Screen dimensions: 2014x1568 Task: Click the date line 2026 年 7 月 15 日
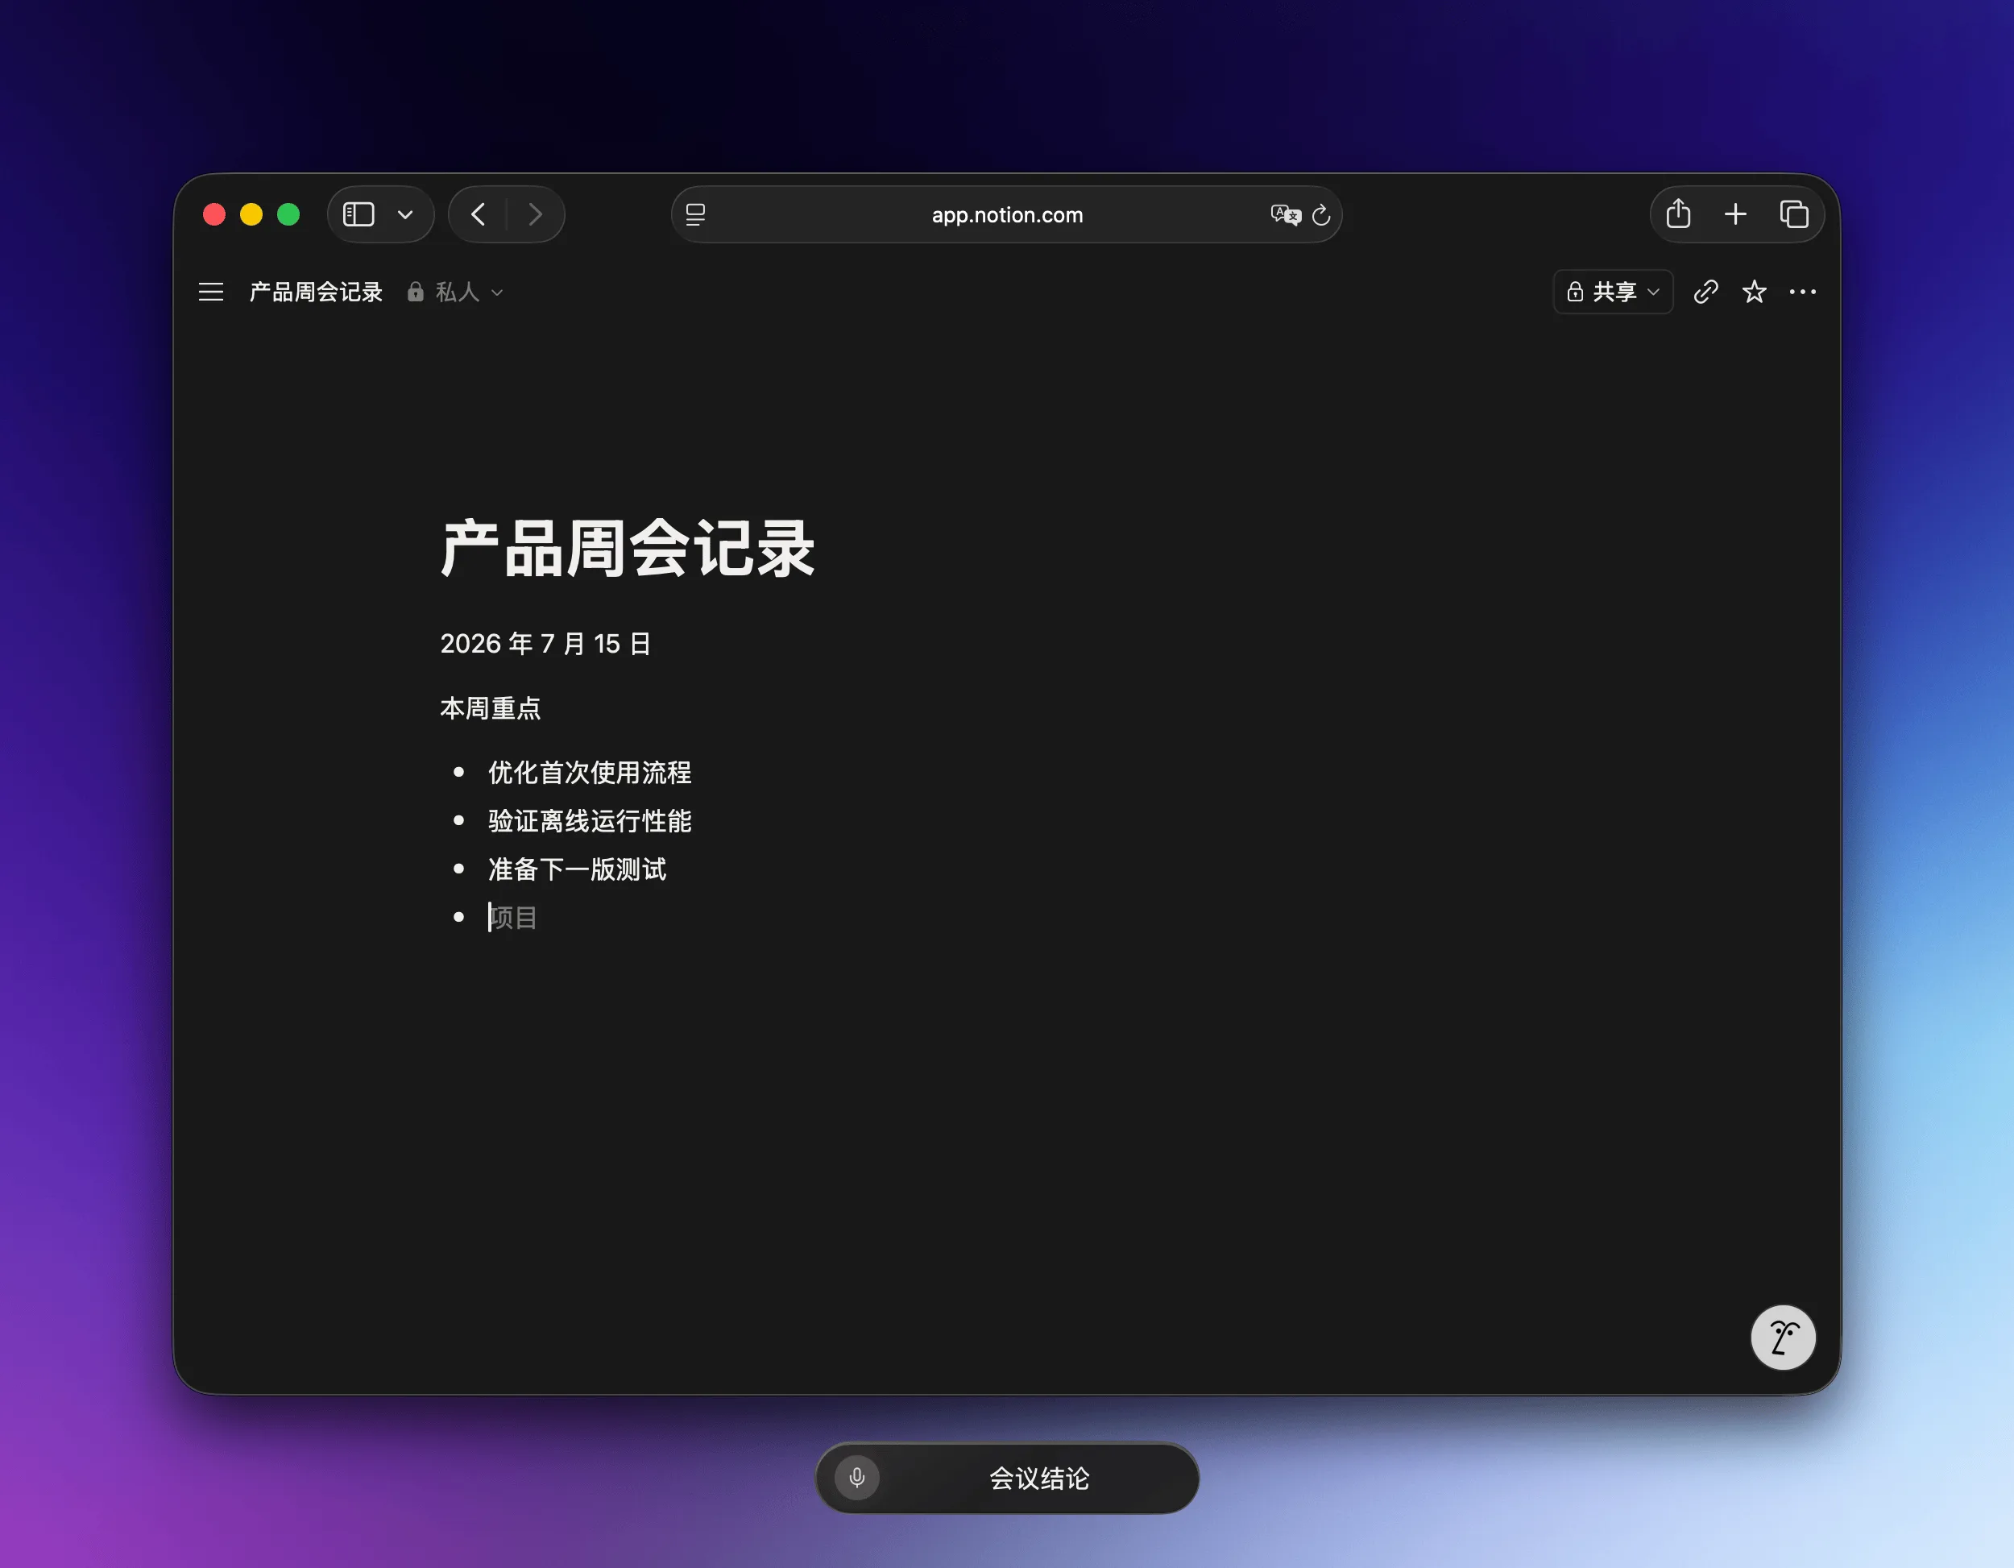click(546, 644)
